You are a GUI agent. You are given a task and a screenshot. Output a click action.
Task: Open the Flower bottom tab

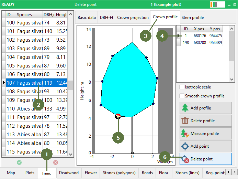pyautogui.click(x=91, y=173)
